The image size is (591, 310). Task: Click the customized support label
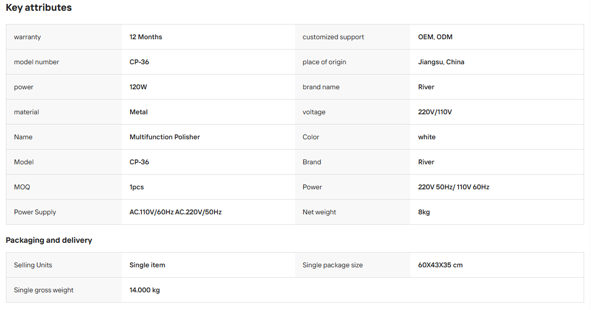point(333,37)
